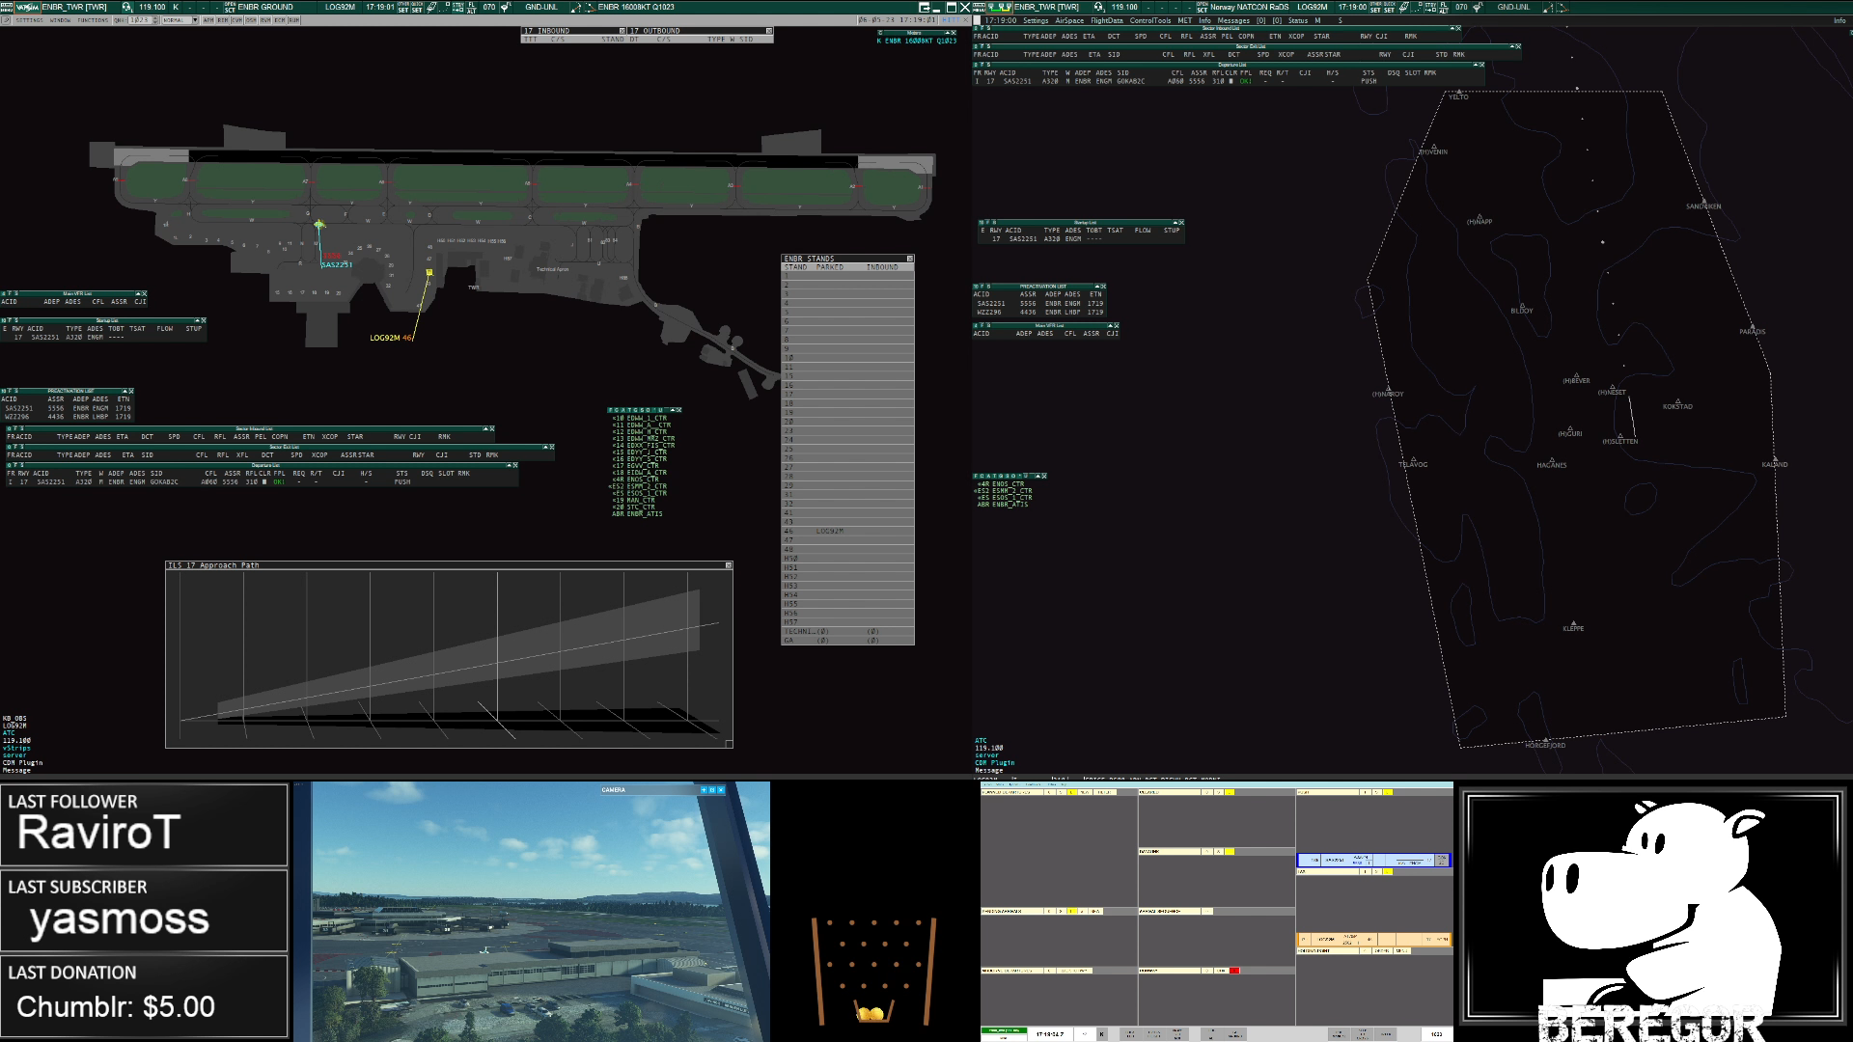Click the QUICK SET icon in right window toolbar
The width and height of the screenshot is (1853, 1042).
coord(1389,7)
